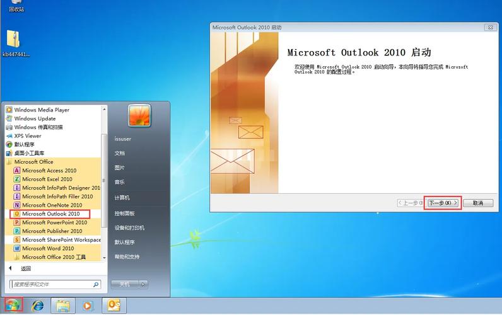Switch to Outlook via taskbar icon

pos(114,306)
